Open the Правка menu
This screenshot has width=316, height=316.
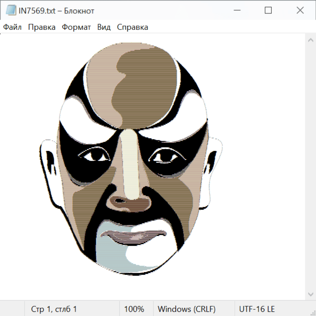(x=41, y=27)
